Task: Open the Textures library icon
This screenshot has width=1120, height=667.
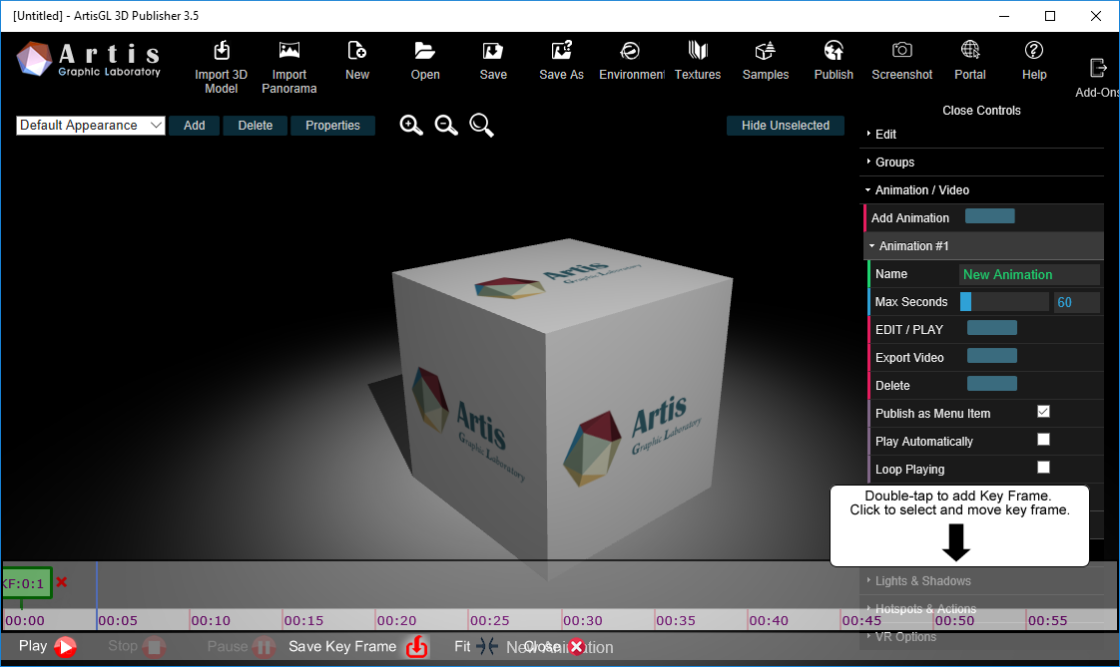Action: click(698, 51)
